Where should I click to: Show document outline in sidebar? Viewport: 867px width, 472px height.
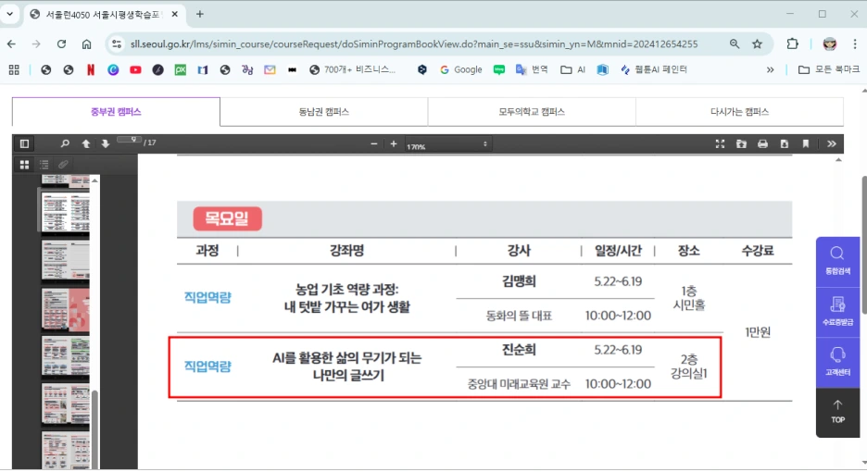coord(44,165)
